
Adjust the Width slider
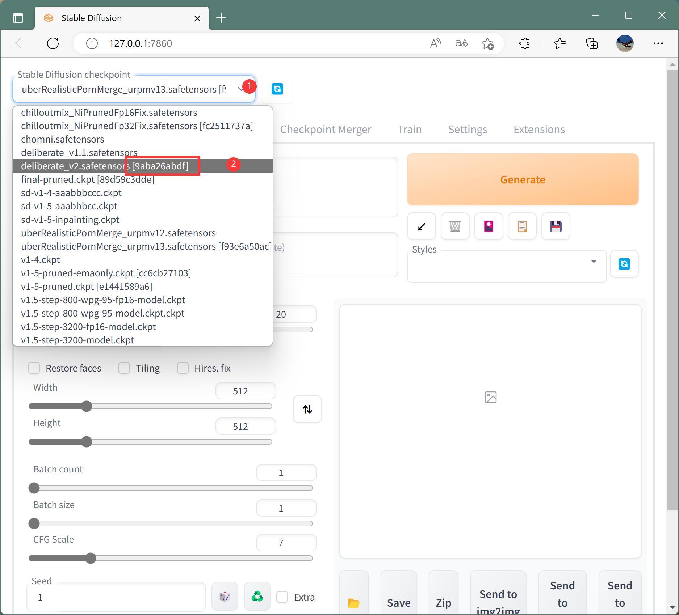pos(150,406)
